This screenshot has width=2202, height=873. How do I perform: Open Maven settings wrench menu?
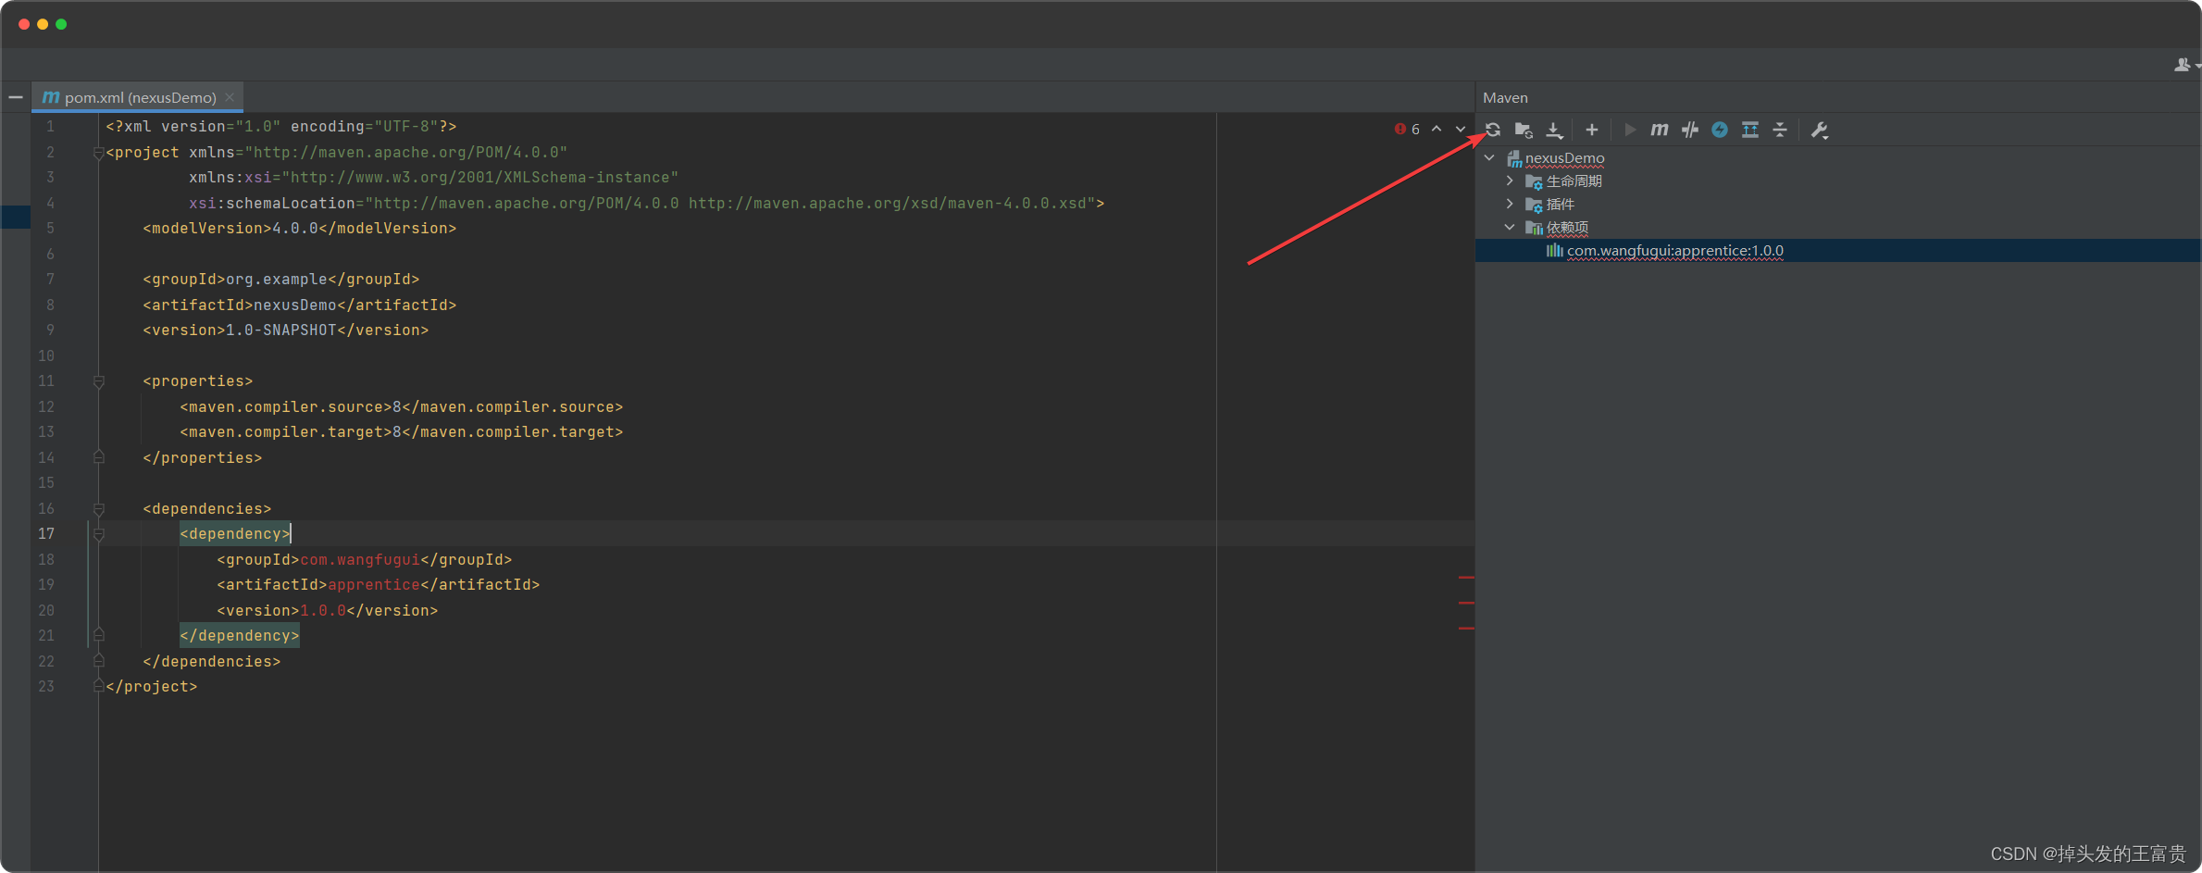pyautogui.click(x=1820, y=130)
